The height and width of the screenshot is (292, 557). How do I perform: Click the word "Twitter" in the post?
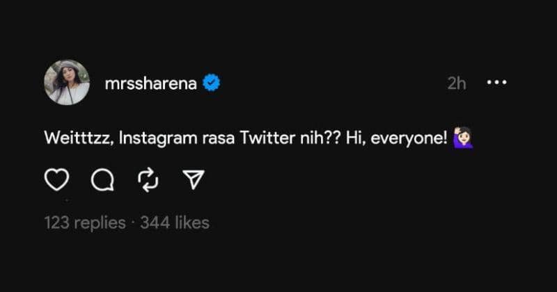[265, 138]
